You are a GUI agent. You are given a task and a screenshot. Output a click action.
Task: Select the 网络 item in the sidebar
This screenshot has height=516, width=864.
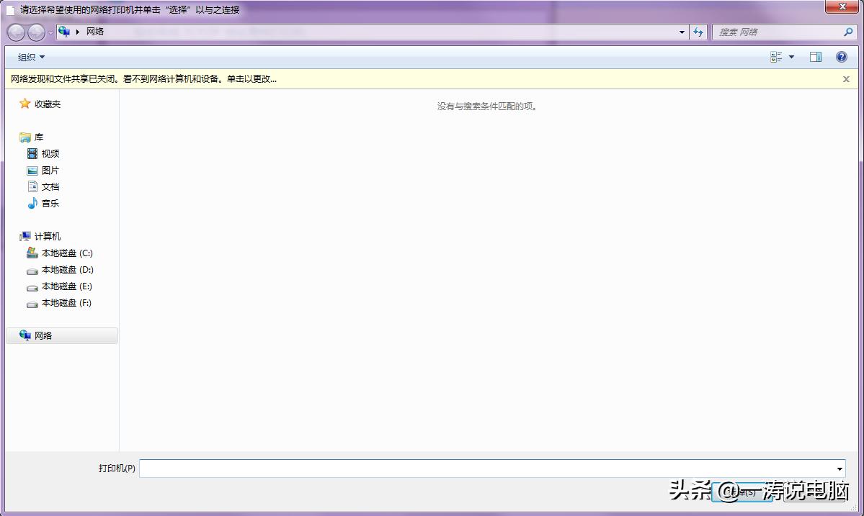pos(43,335)
